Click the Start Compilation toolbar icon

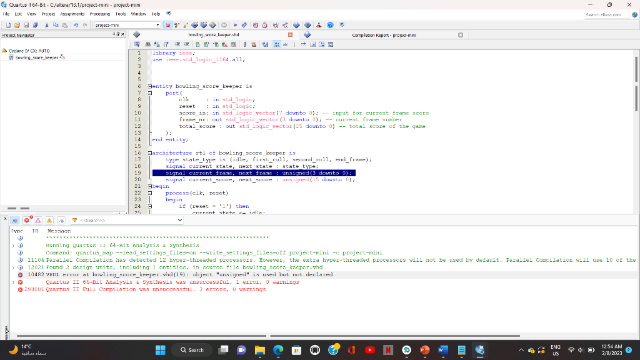click(236, 26)
